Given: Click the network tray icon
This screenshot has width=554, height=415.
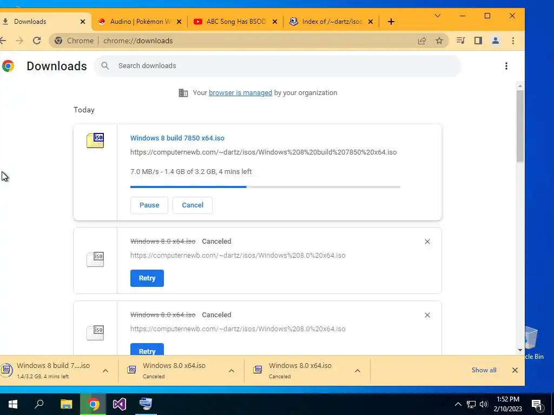Looking at the screenshot, I should (x=471, y=404).
